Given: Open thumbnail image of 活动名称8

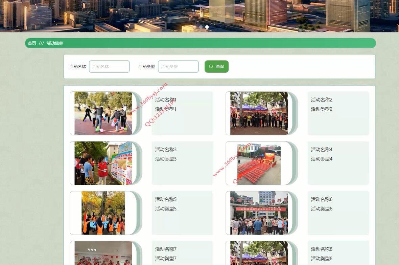Looking at the screenshot, I should pyautogui.click(x=259, y=253).
